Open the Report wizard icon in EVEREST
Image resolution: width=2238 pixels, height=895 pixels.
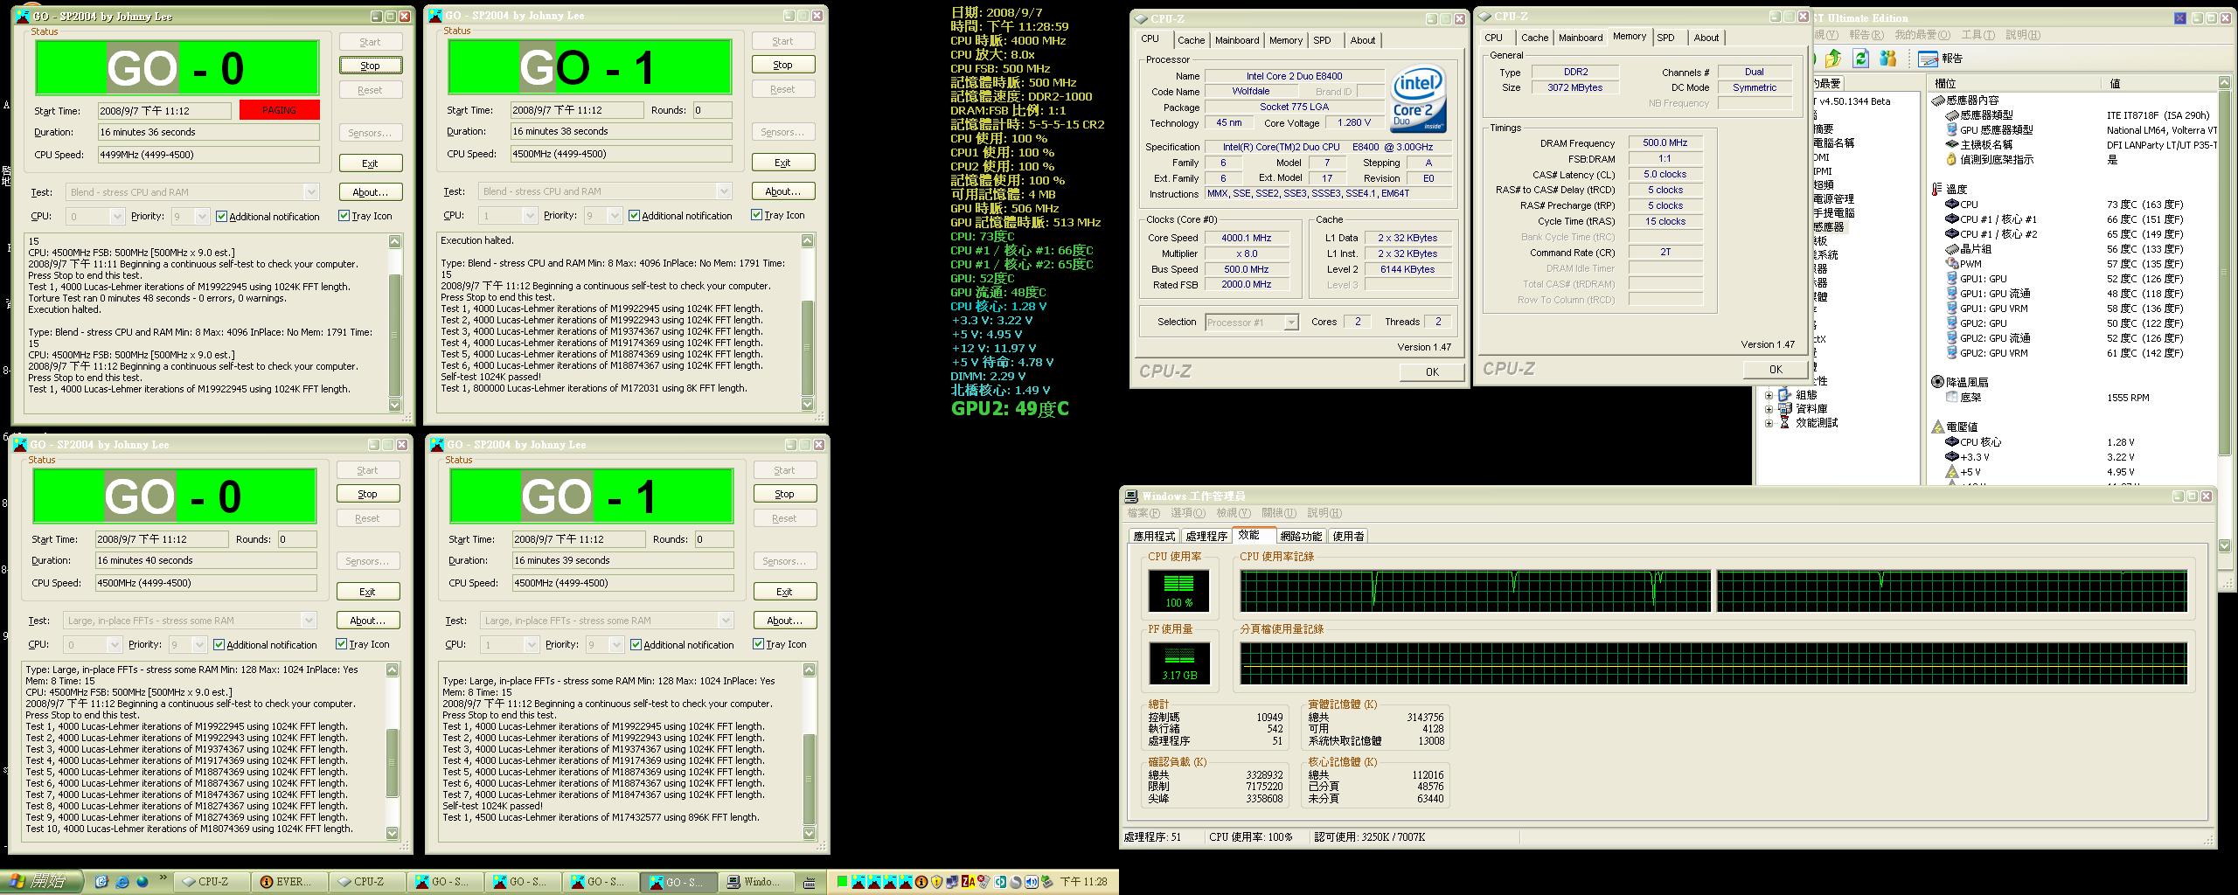(1928, 59)
